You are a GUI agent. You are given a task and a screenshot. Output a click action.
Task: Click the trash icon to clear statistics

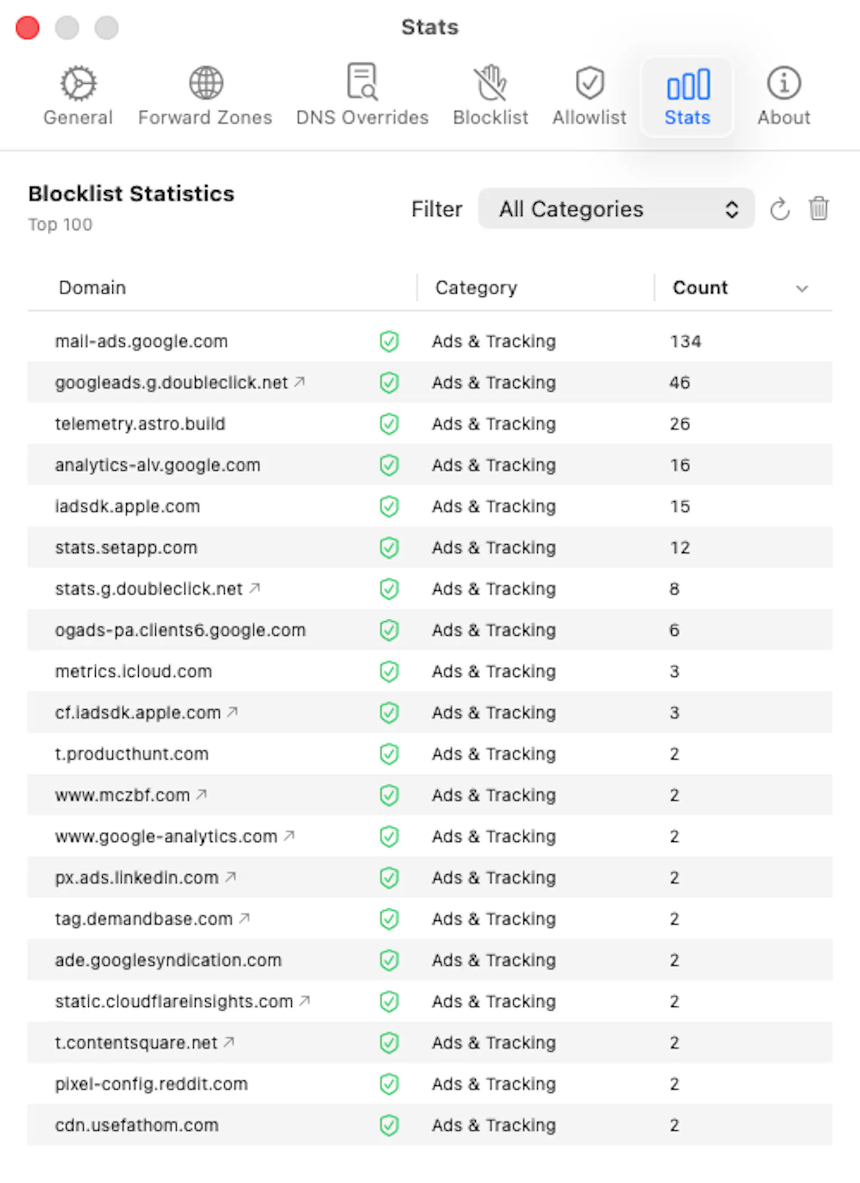point(819,208)
